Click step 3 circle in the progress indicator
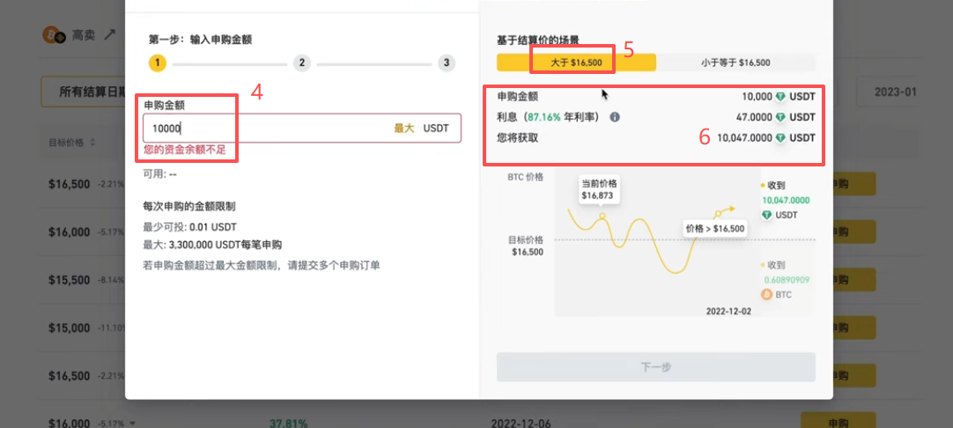The width and height of the screenshot is (953, 428). pos(447,63)
